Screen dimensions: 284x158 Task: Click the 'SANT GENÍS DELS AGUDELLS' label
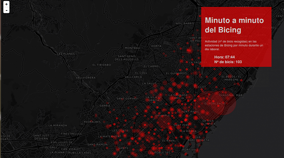tap(127, 58)
